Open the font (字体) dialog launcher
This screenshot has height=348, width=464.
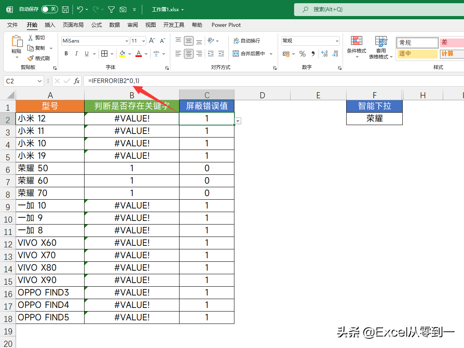tap(167, 68)
